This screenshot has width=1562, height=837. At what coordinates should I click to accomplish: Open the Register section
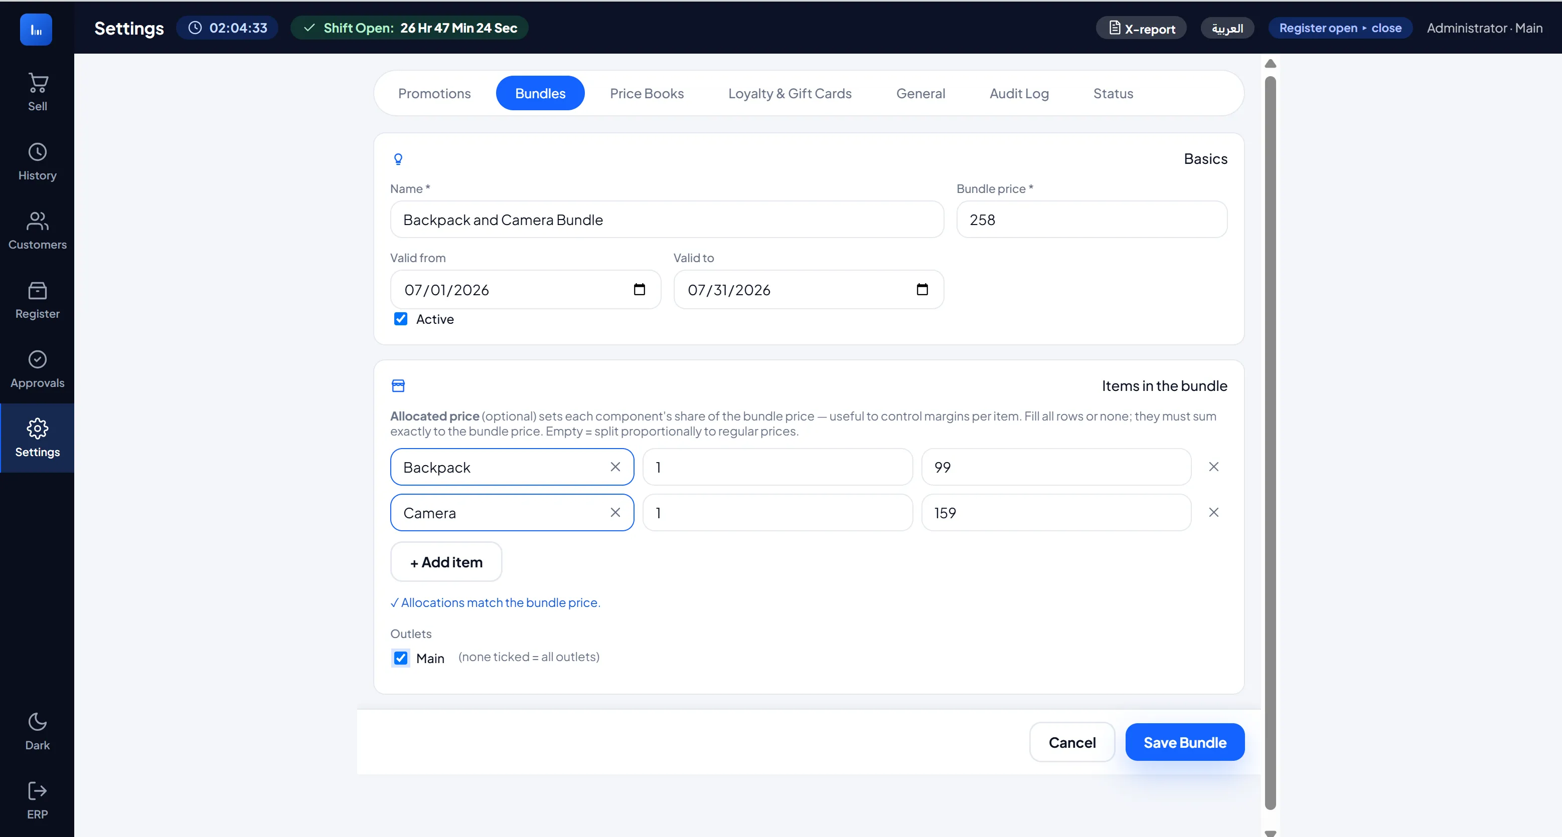click(x=37, y=299)
